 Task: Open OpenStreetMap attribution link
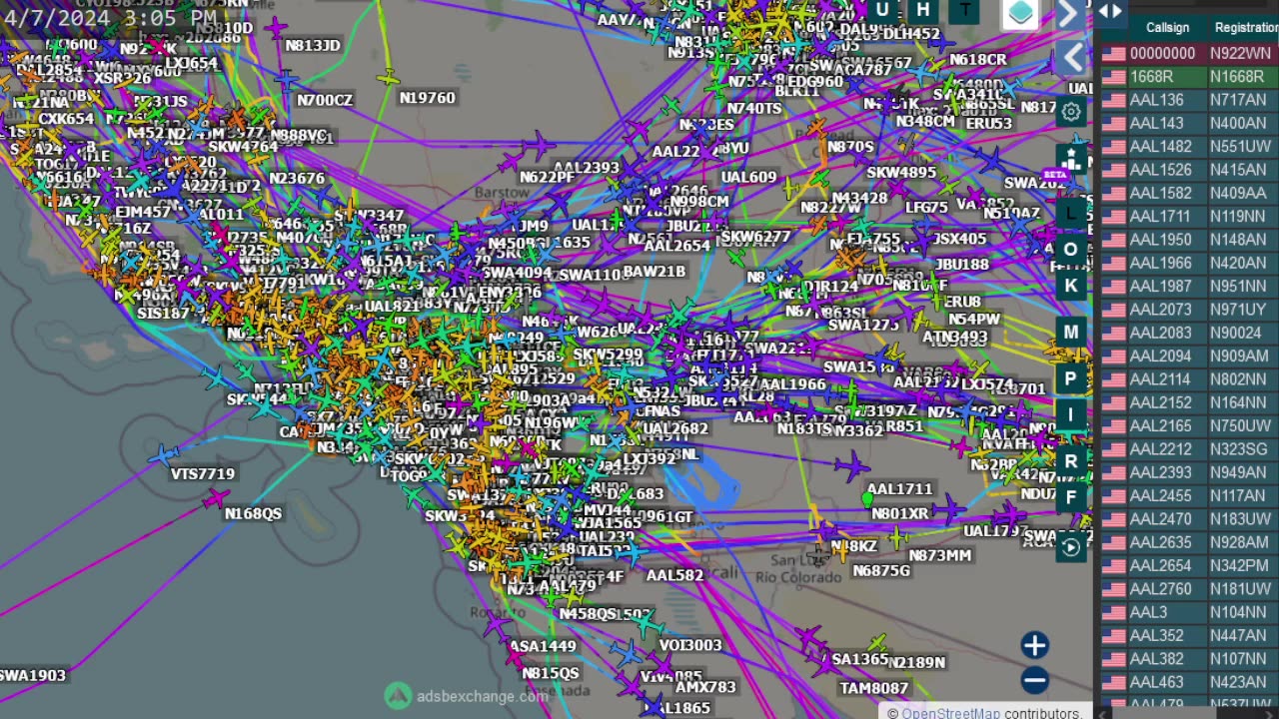click(950, 713)
